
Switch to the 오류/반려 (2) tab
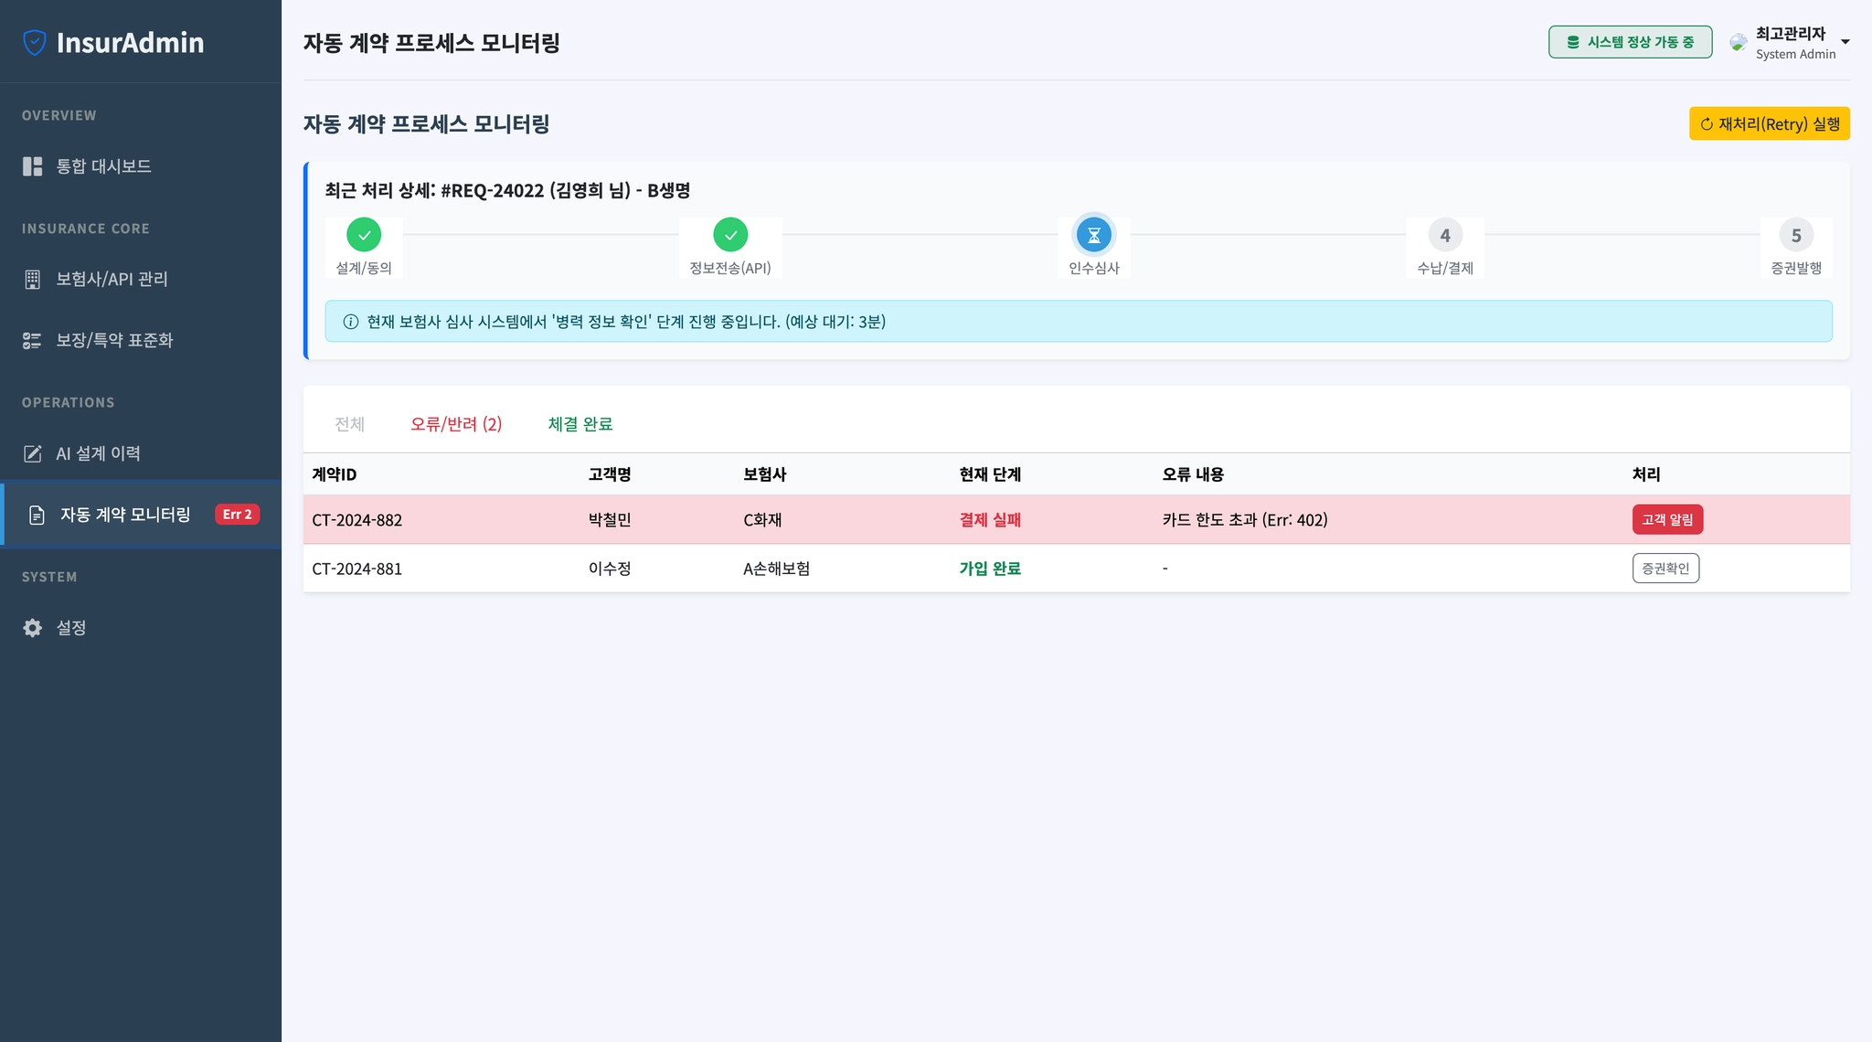coord(456,424)
